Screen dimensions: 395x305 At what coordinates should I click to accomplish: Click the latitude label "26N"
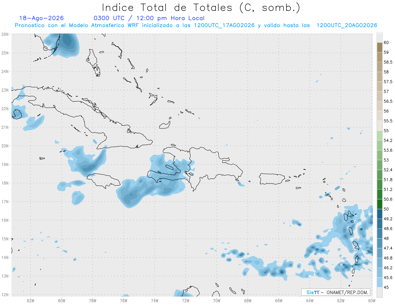click(x=5, y=34)
